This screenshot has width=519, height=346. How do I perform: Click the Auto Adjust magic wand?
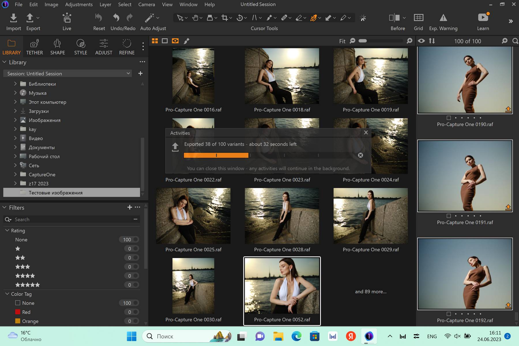click(x=150, y=18)
